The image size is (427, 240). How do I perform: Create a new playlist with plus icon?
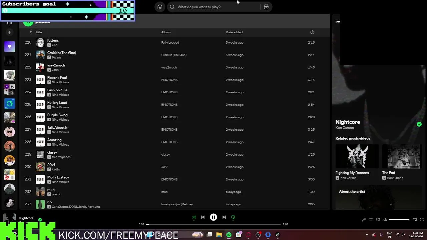point(9,32)
